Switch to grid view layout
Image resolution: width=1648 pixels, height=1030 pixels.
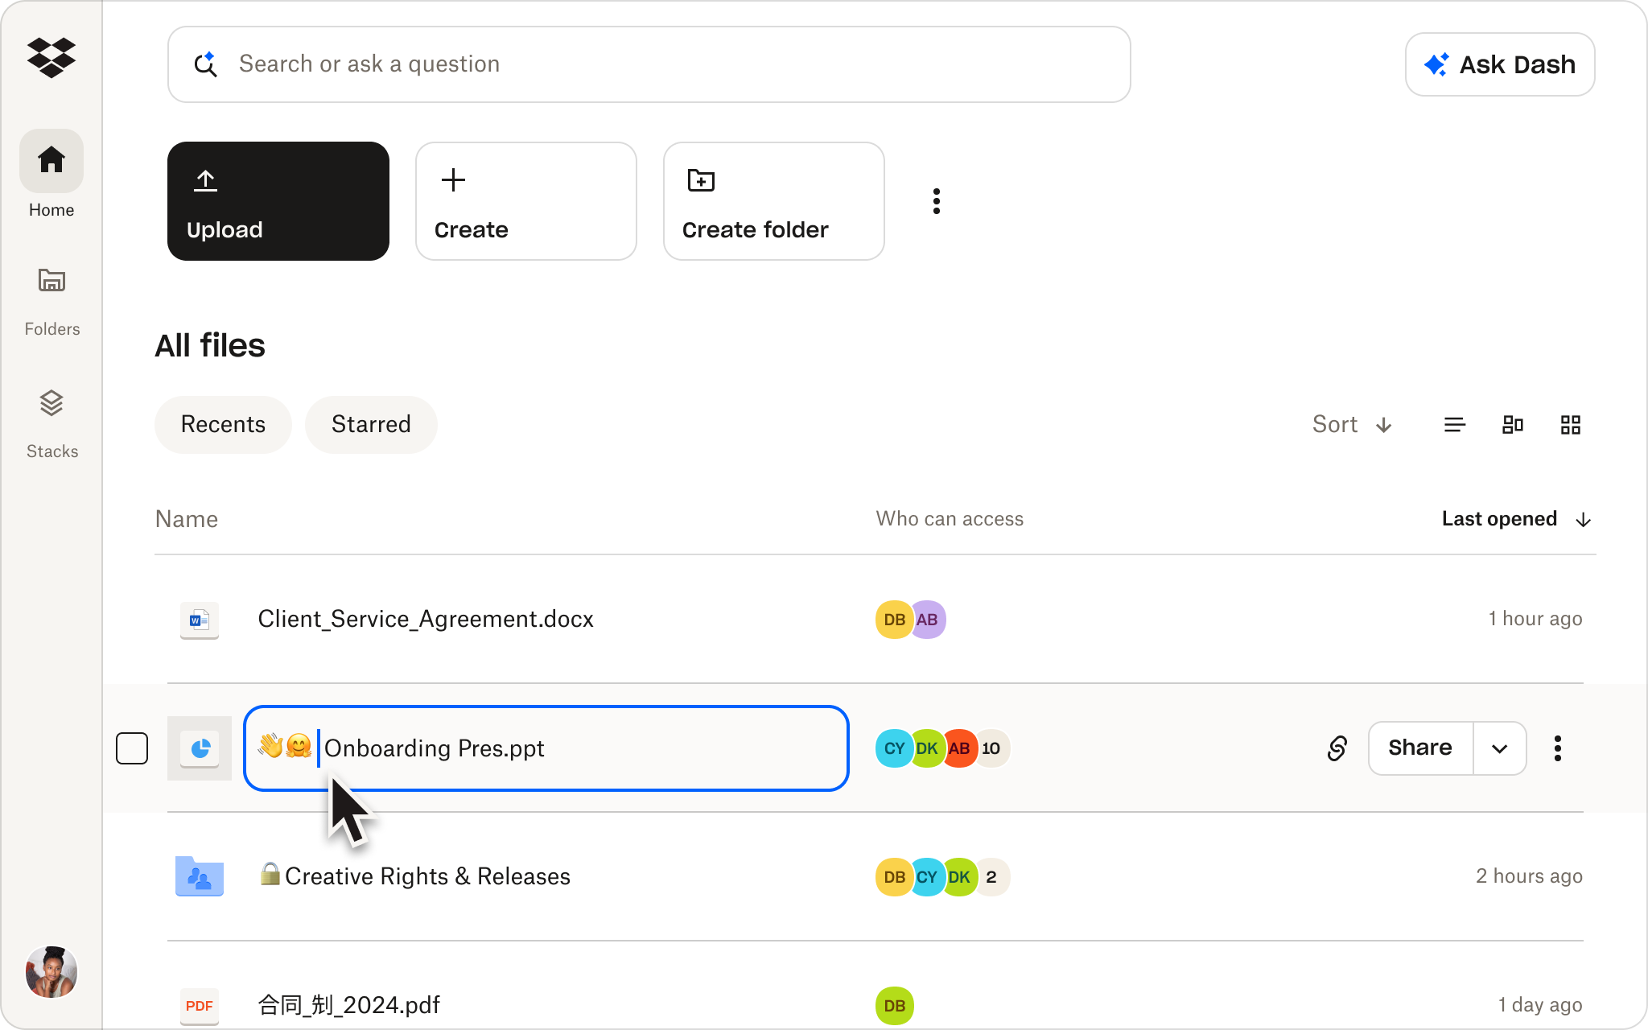point(1570,424)
